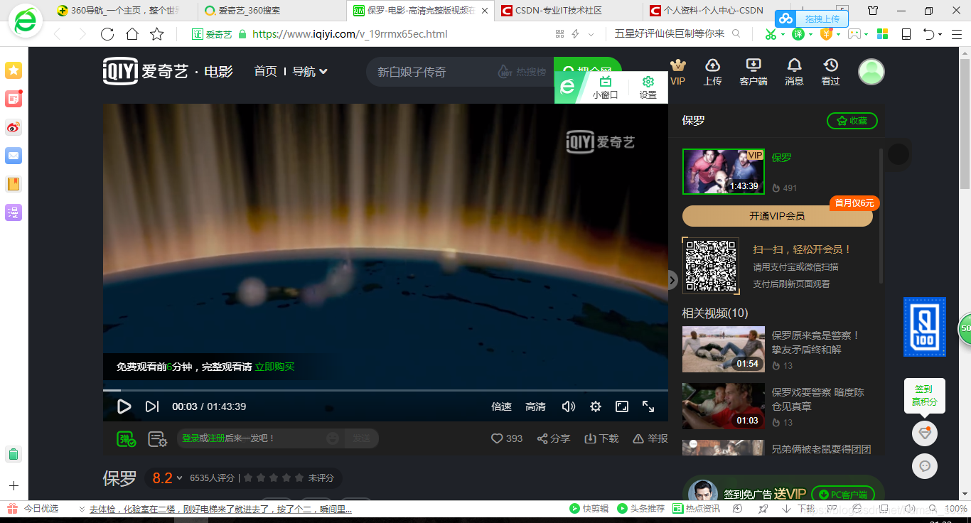Download the video via 下载

pyautogui.click(x=601, y=438)
